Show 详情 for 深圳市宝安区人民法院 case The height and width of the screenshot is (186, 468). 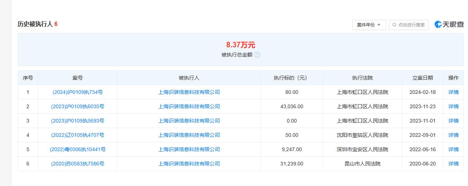(x=453, y=149)
